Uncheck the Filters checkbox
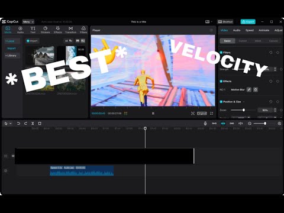 [x=221, y=53]
